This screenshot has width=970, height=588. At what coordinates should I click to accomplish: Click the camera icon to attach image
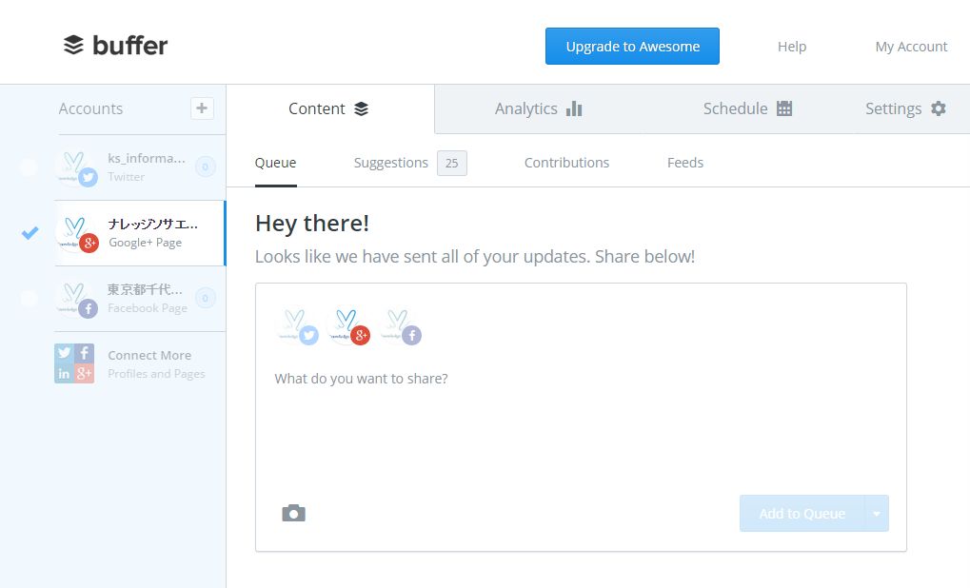(x=293, y=513)
